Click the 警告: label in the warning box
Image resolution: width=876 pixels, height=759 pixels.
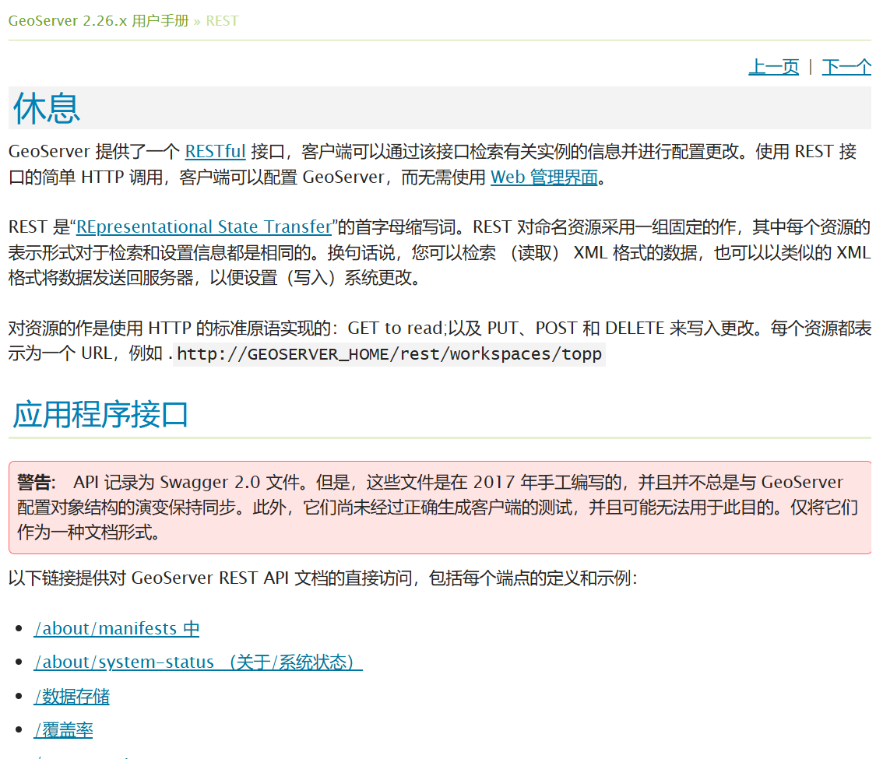point(36,481)
